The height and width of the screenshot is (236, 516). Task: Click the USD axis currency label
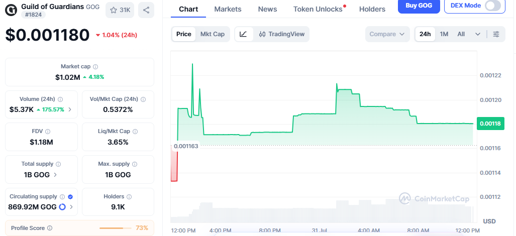[x=489, y=221]
